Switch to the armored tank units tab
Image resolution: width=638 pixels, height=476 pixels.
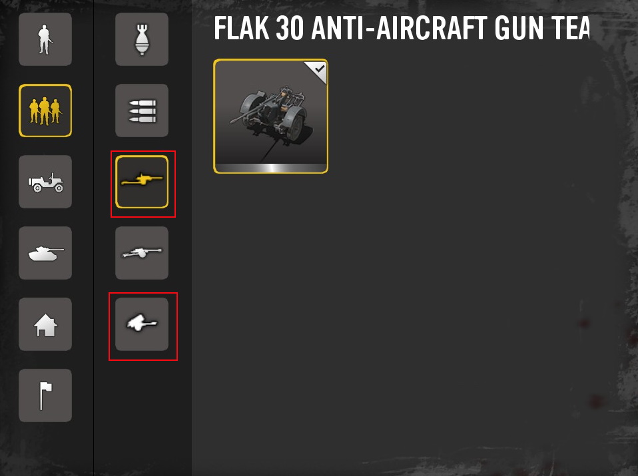45,253
